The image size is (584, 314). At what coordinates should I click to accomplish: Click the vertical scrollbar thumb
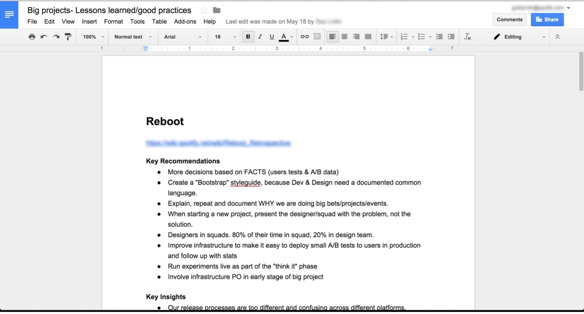point(581,71)
